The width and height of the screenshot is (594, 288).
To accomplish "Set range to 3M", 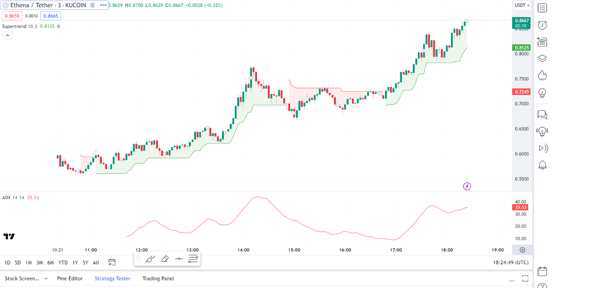I will pos(40,262).
